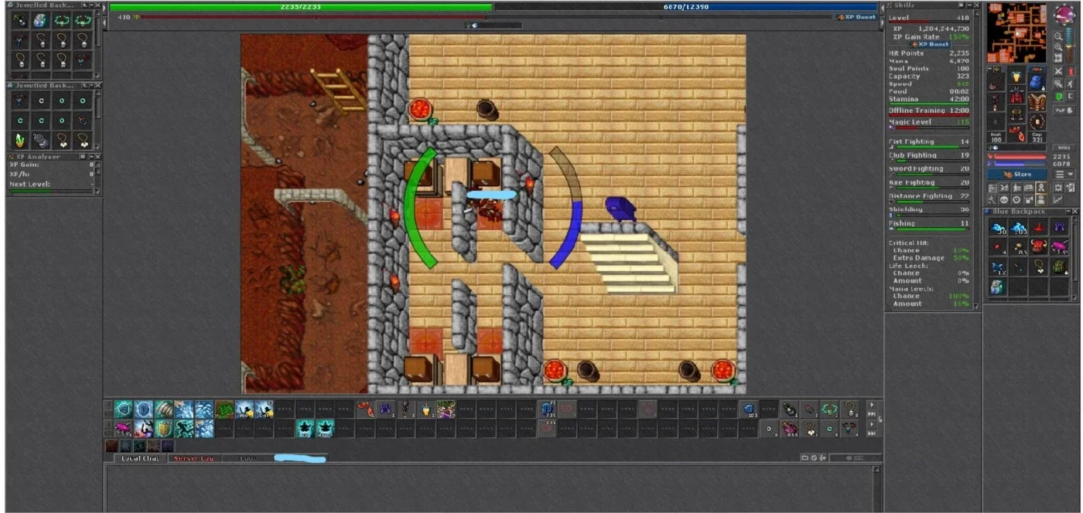The height and width of the screenshot is (513, 1083).
Task: Toggle the PvP mode button
Action: (1064, 110)
